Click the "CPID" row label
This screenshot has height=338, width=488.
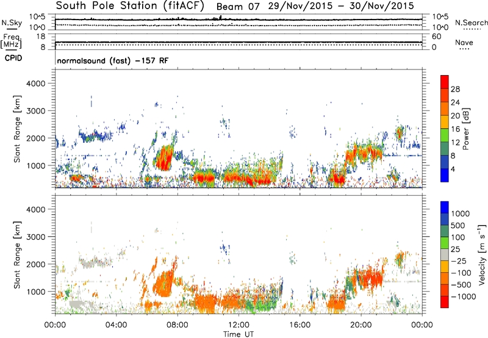(13, 58)
